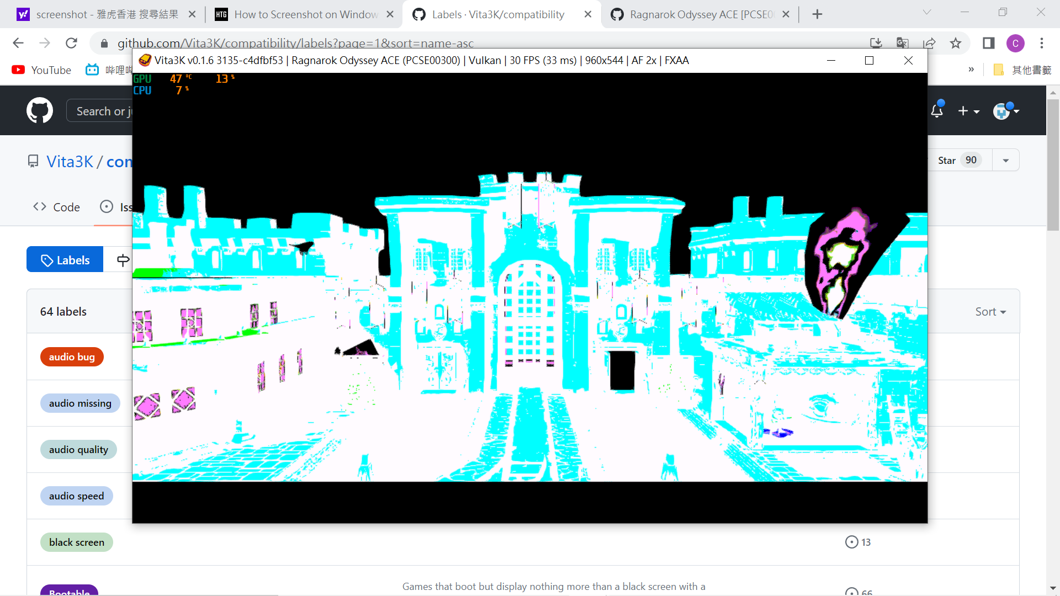Star the Vita3K compatibility repository

pyautogui.click(x=947, y=159)
